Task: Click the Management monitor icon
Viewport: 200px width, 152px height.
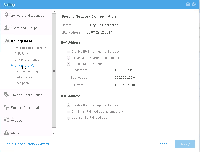Action: click(6, 41)
